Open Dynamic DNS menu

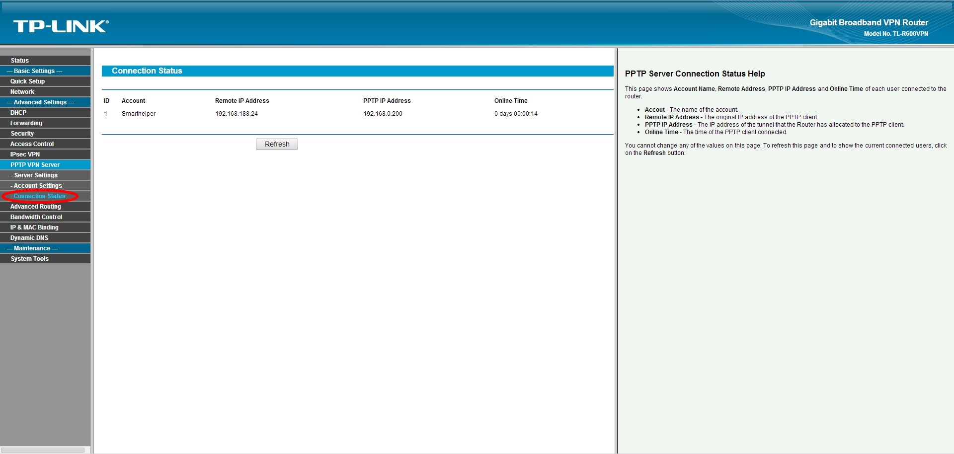[x=45, y=238]
